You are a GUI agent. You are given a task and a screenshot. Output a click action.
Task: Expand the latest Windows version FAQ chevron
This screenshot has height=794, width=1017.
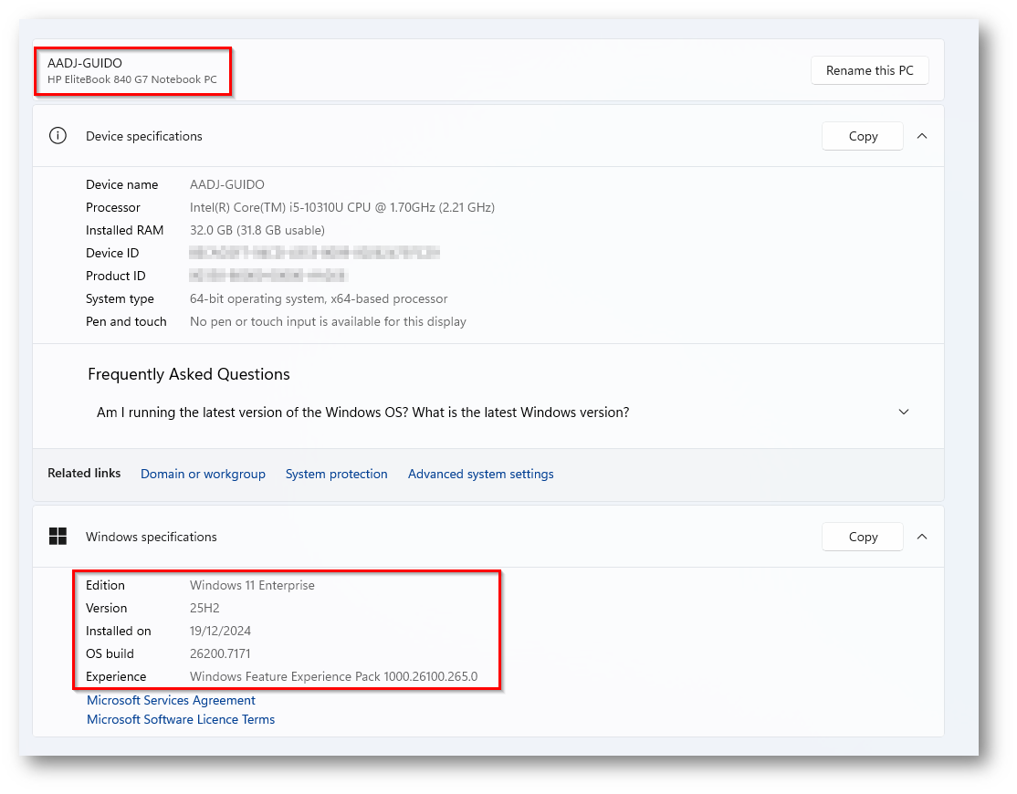(x=904, y=413)
